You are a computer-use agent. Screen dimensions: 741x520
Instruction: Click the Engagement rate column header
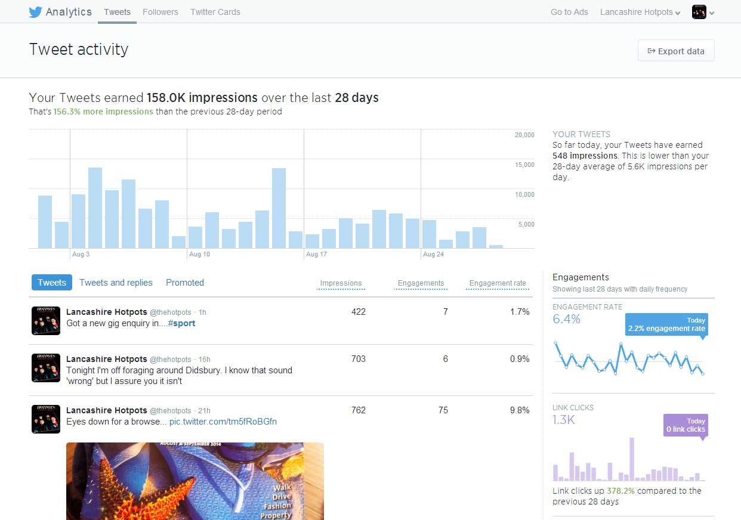tap(498, 283)
